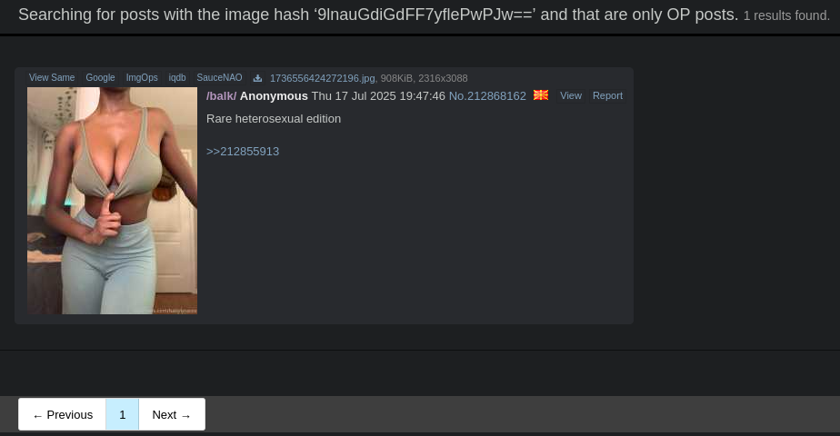840x436 pixels.
Task: Open post No.212868162
Action: [x=487, y=96]
